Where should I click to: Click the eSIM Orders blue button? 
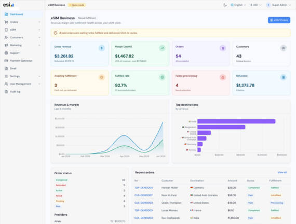click(x=279, y=20)
